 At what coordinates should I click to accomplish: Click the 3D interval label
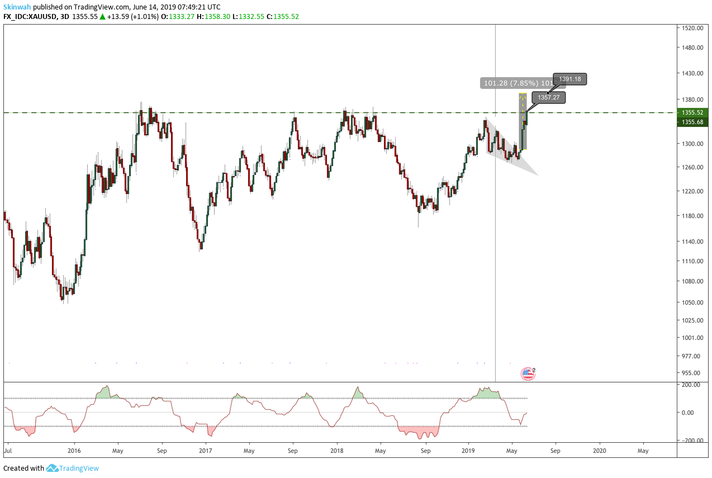65,17
